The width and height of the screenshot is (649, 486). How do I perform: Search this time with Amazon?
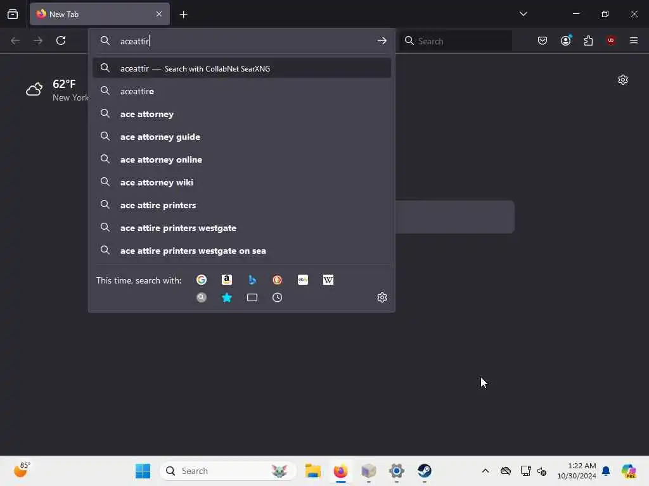click(x=227, y=280)
